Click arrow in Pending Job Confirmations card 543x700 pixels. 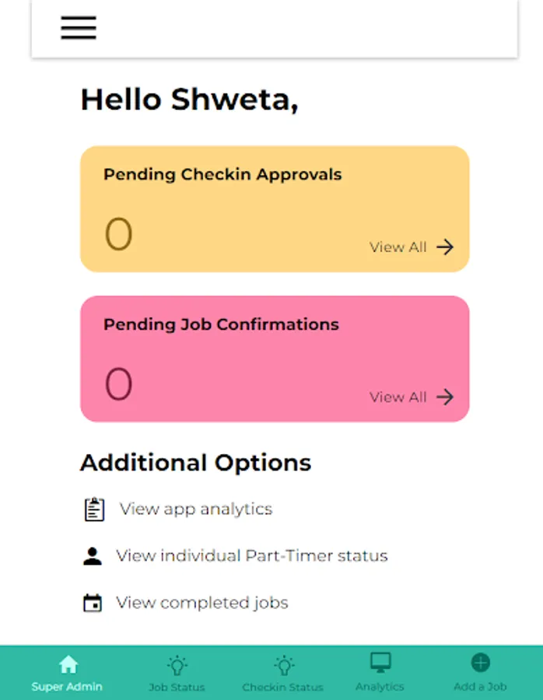(445, 397)
